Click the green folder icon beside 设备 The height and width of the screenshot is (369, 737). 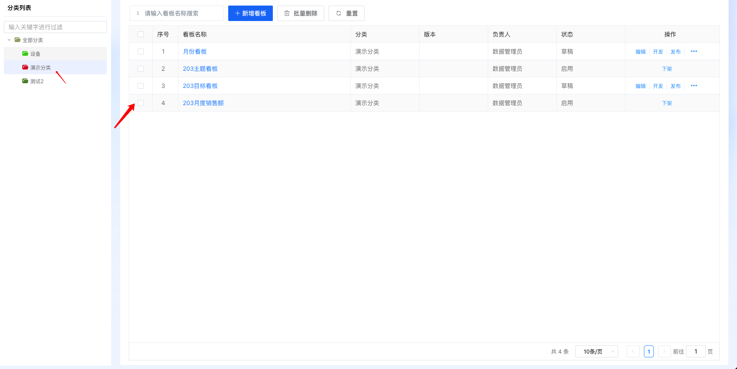coord(25,54)
